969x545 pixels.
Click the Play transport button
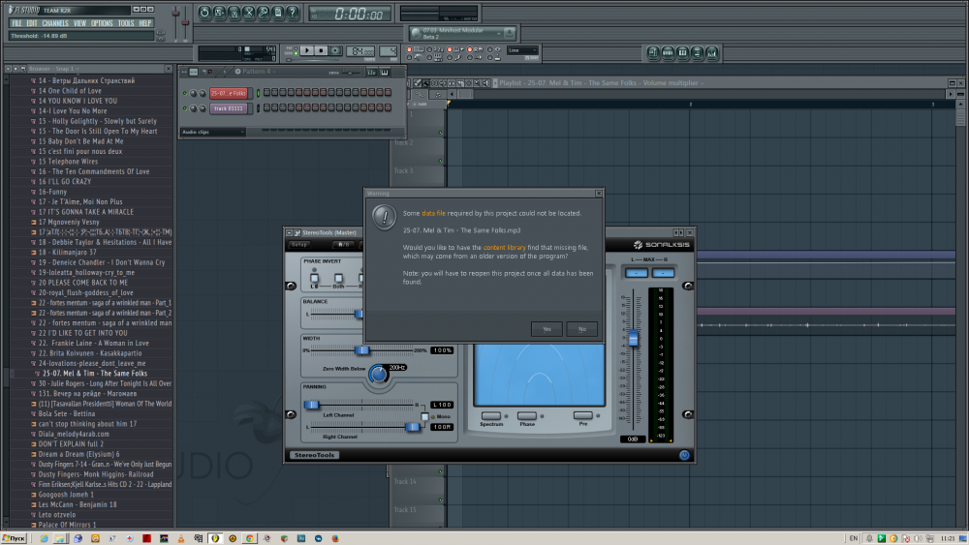click(x=306, y=50)
